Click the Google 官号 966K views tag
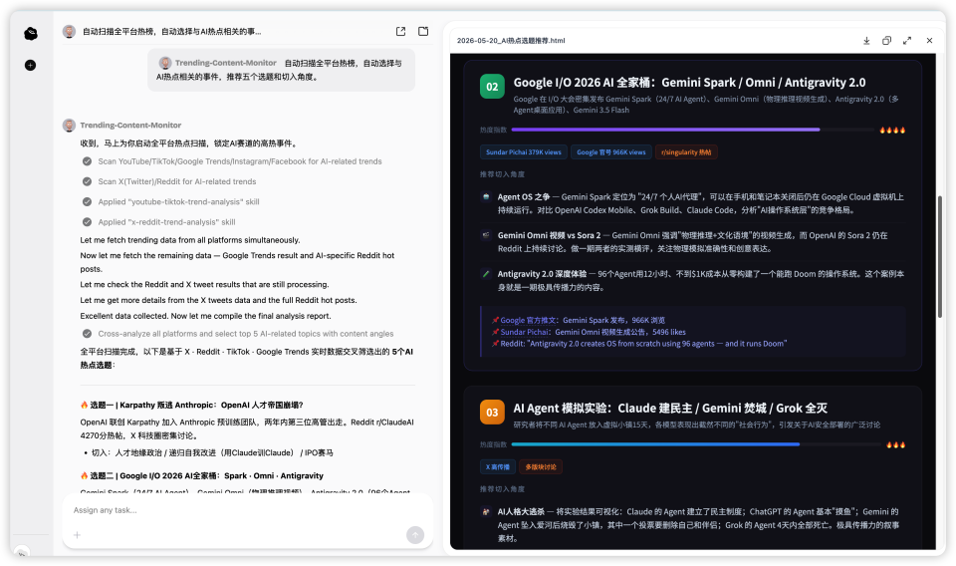This screenshot has height=566, width=956. [610, 151]
